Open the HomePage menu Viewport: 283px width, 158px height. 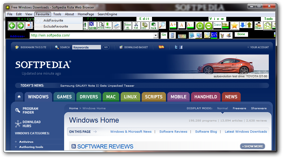pyautogui.click(x=86, y=14)
